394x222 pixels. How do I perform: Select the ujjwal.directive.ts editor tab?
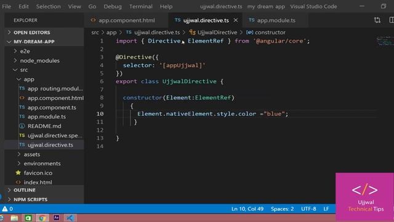pyautogui.click(x=206, y=20)
